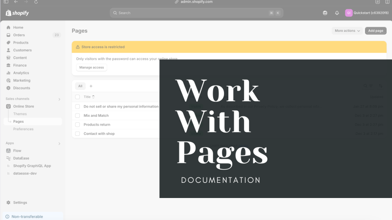Check the Products return checkbox
Image resolution: width=392 pixels, height=220 pixels.
click(77, 125)
